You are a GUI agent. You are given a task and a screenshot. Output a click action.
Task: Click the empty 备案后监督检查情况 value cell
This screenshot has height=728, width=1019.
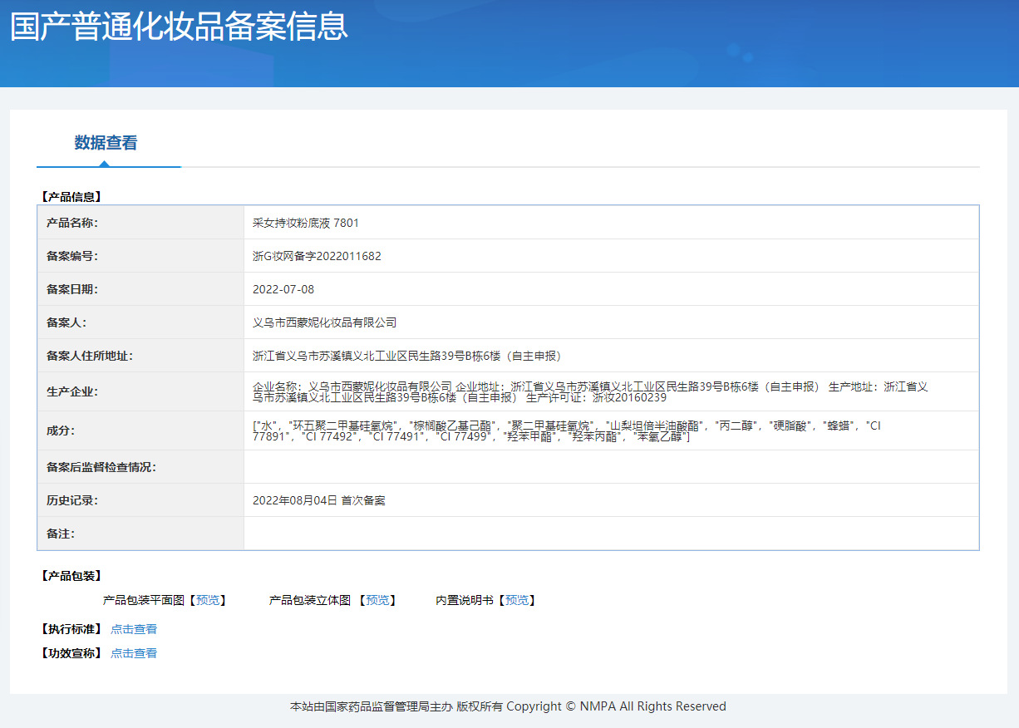click(611, 467)
